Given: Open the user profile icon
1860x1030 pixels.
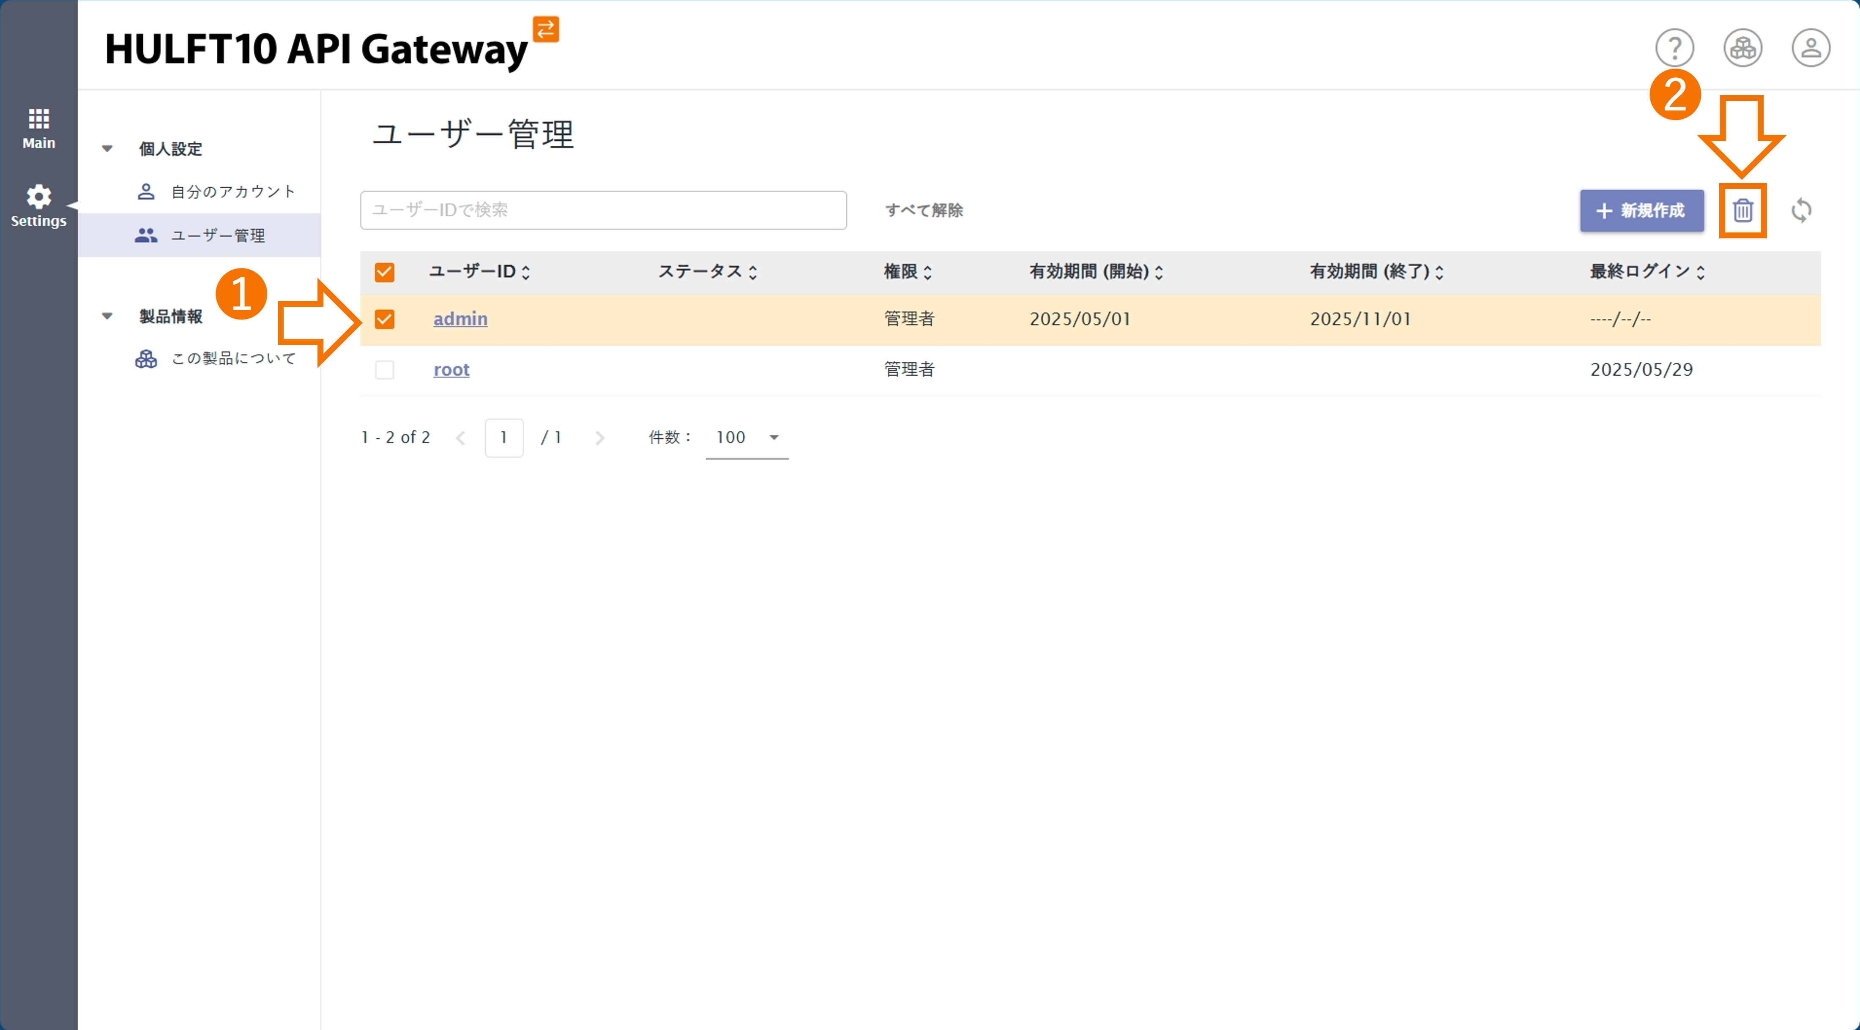Looking at the screenshot, I should point(1810,48).
